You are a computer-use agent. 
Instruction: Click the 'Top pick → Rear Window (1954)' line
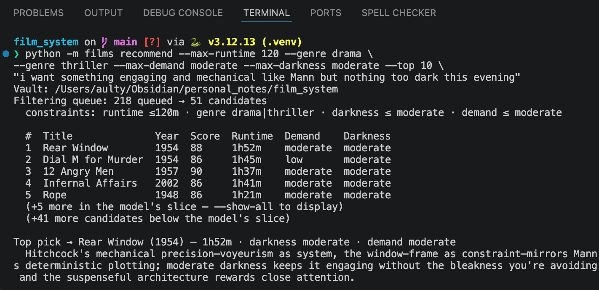point(235,242)
